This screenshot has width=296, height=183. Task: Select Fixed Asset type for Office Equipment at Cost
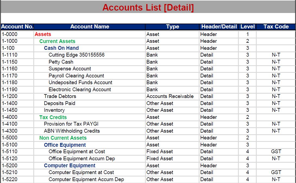159,152
